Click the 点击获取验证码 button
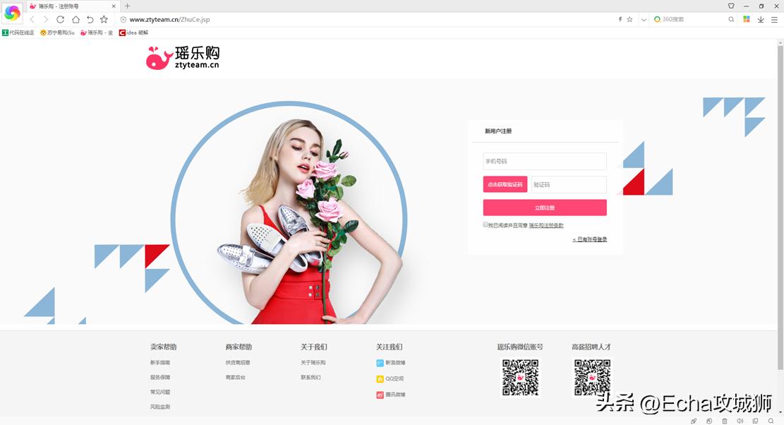Viewport: 784px width, 425px height. pos(504,184)
